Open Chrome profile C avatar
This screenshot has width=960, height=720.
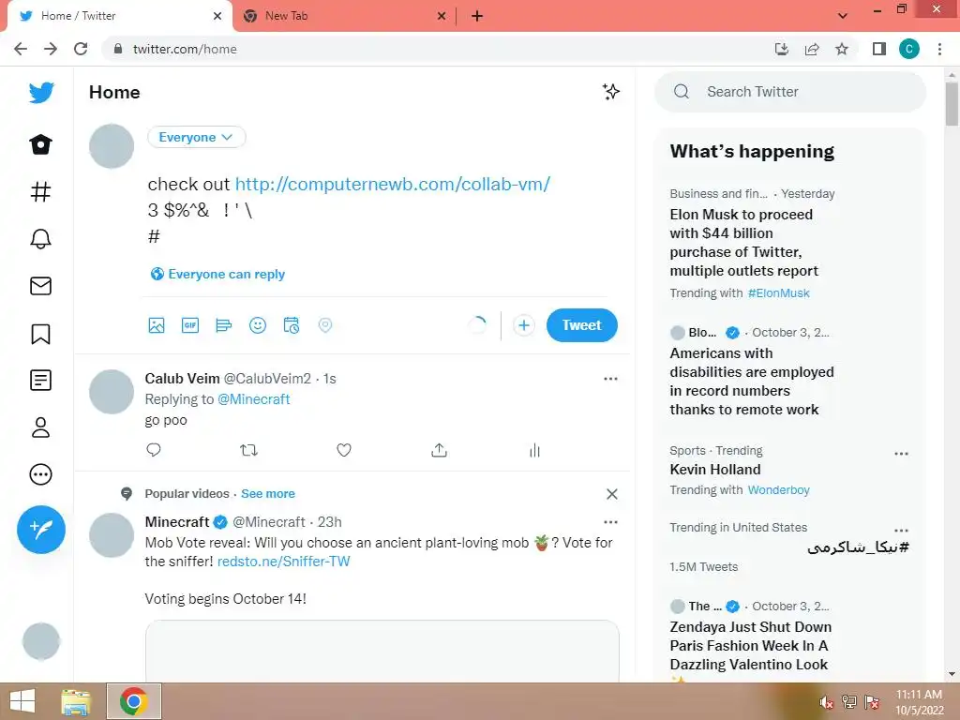pyautogui.click(x=909, y=49)
